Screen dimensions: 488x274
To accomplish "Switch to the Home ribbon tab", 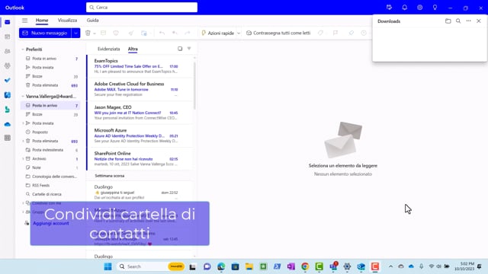I will tap(42, 21).
